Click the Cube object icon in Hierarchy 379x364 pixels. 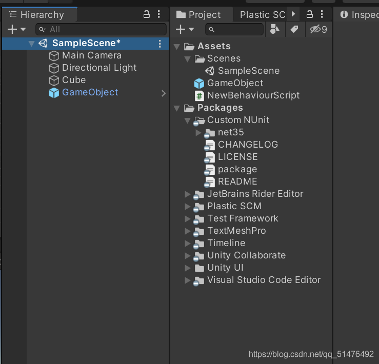(x=54, y=80)
